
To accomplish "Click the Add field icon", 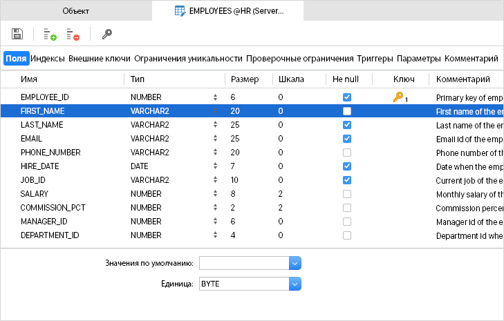I will click(x=50, y=34).
